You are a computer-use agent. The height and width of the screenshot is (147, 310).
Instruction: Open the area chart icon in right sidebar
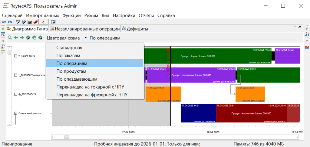(x=307, y=47)
